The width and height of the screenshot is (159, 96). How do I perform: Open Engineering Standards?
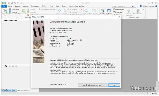tap(47, 10)
